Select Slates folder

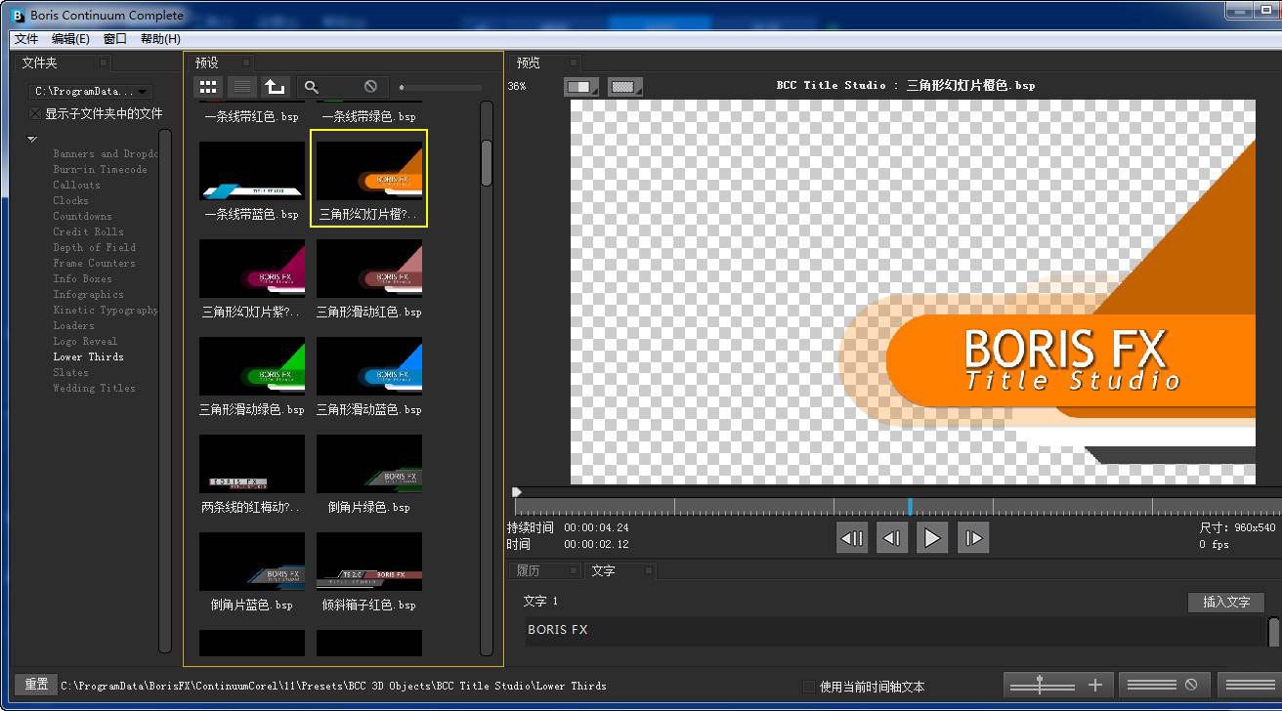tap(70, 372)
